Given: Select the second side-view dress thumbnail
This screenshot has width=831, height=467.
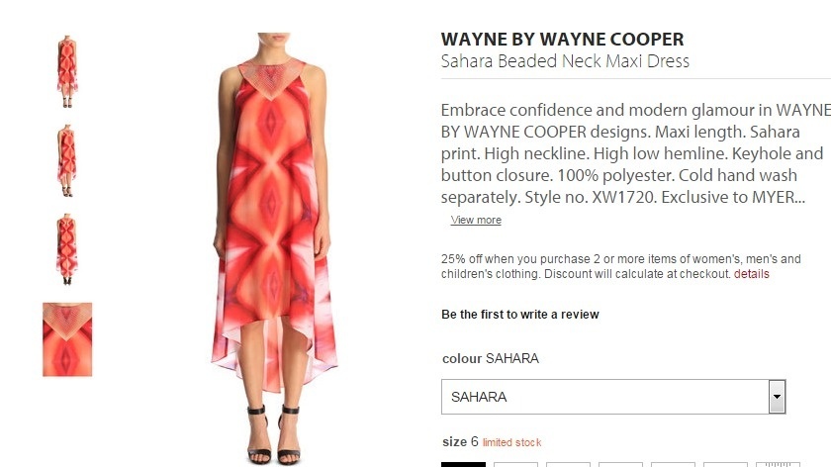Looking at the screenshot, I should tap(67, 160).
